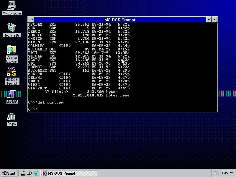Viewport: 236px width, 177px height.
Task: Click the Start button
Action: click(x=9, y=173)
